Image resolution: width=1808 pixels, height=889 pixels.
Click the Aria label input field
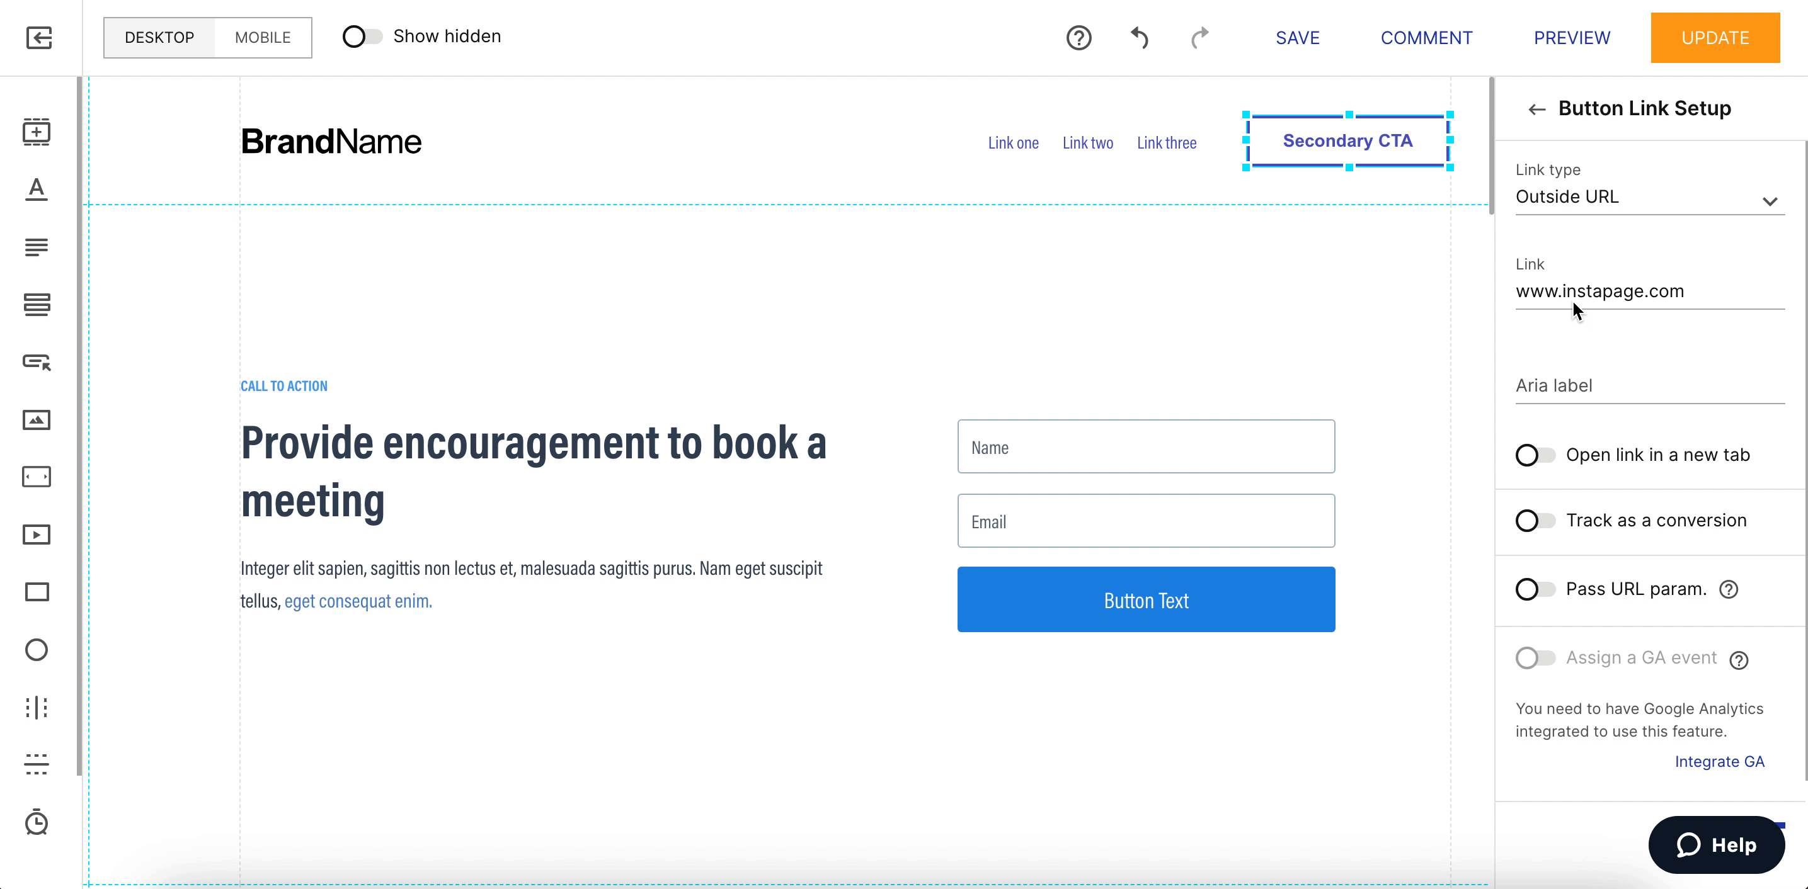tap(1650, 387)
